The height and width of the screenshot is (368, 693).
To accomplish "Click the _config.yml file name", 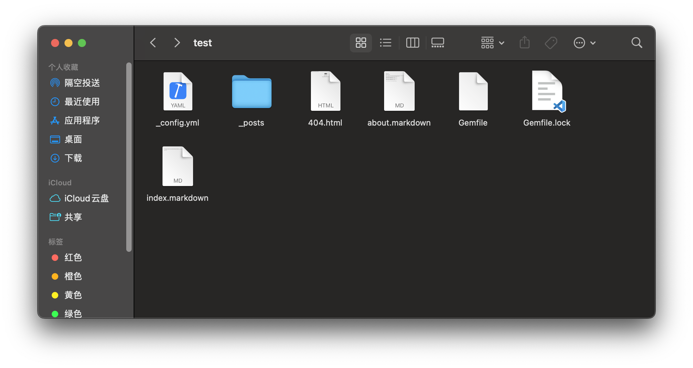I will click(178, 123).
